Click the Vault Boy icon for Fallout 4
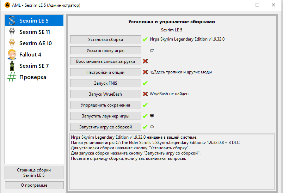This screenshot has width=283, height=193. [x=12, y=54]
